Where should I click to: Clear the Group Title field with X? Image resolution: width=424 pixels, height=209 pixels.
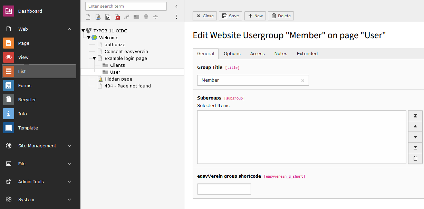tap(303, 80)
